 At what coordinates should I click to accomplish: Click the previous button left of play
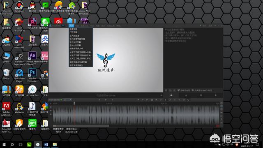[x=99, y=99]
